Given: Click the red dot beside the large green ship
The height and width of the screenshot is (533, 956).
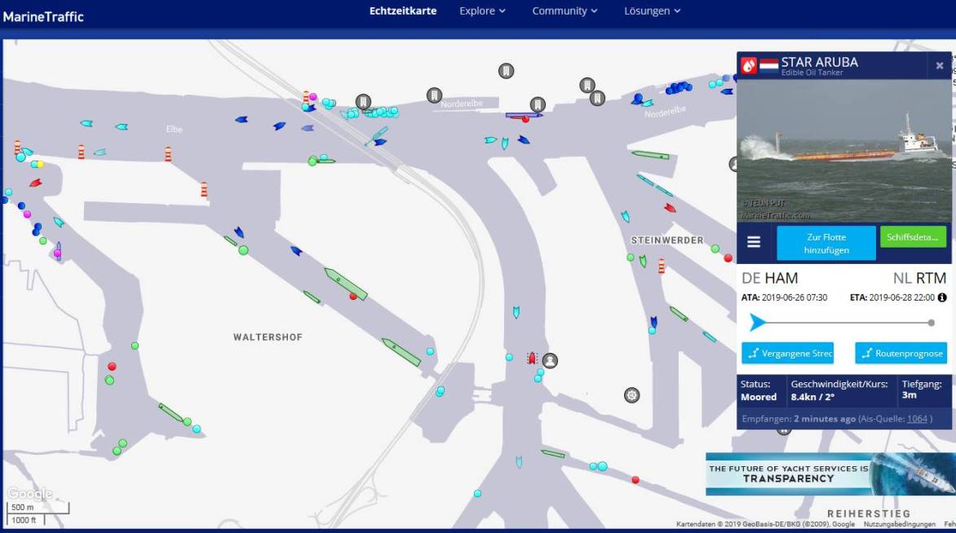Looking at the screenshot, I should [353, 297].
